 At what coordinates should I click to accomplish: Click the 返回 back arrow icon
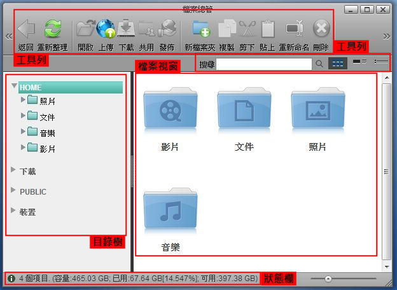tap(26, 29)
